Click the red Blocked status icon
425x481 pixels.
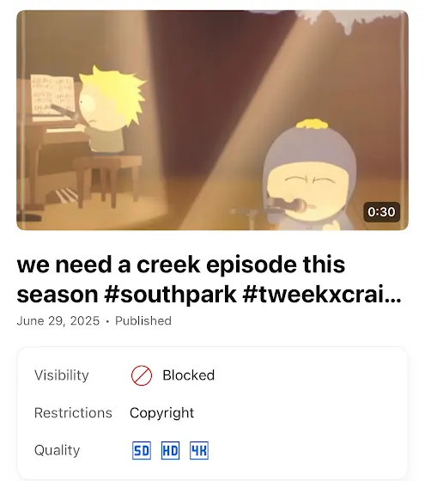[x=142, y=375]
